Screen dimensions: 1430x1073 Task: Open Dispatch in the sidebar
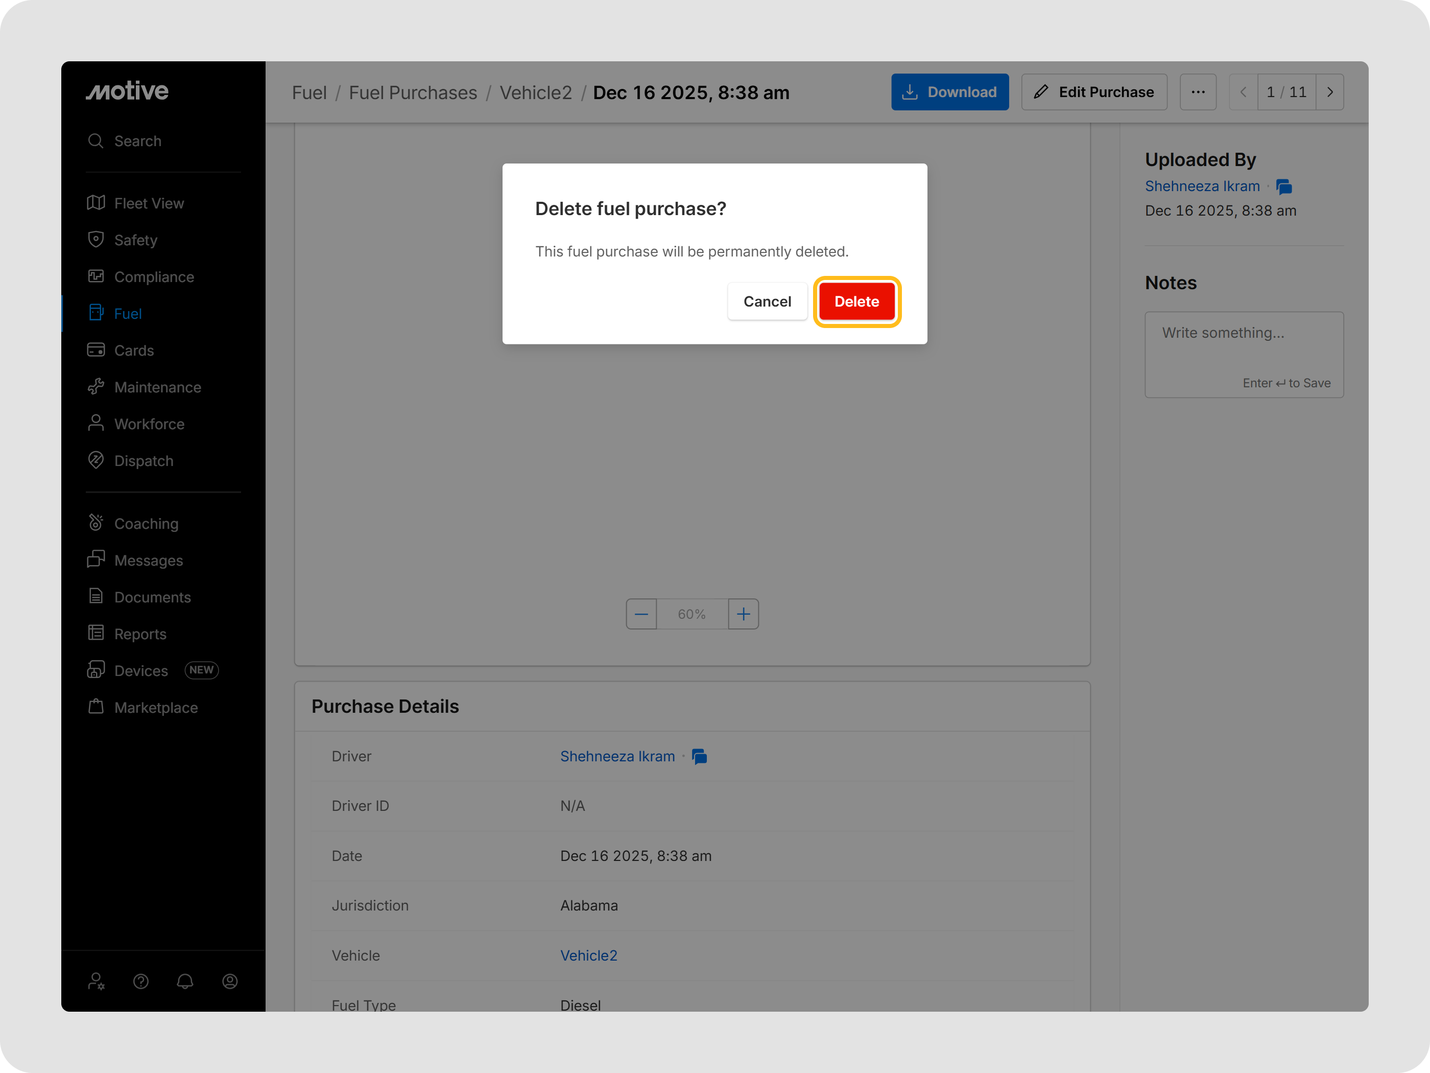144,461
